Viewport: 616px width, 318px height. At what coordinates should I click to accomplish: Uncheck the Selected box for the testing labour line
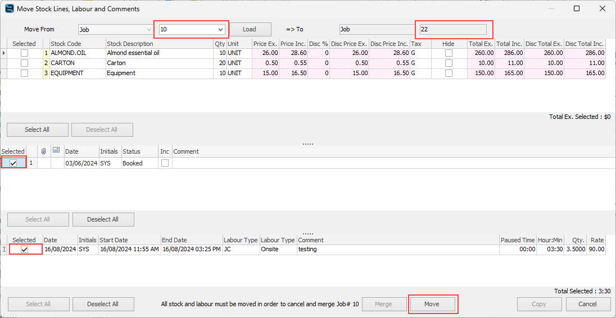pos(24,250)
